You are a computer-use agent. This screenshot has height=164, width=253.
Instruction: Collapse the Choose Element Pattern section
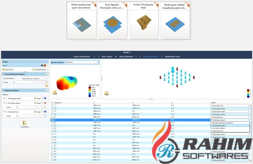(x=3, y=74)
